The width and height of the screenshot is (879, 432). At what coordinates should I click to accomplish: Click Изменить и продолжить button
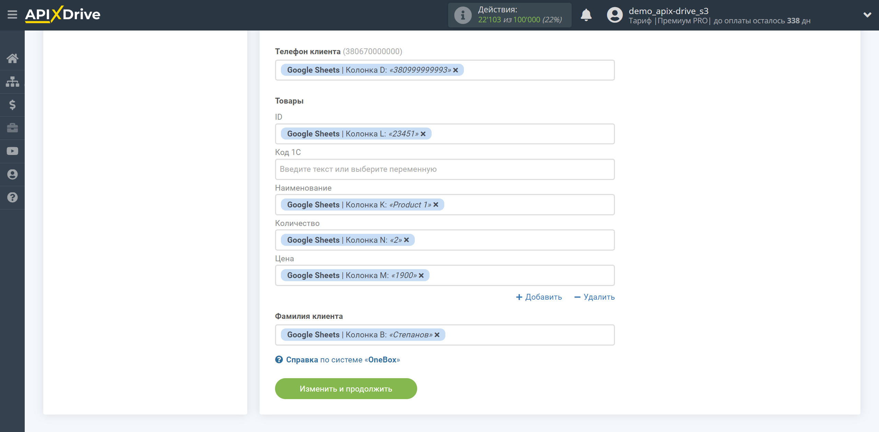click(x=346, y=389)
